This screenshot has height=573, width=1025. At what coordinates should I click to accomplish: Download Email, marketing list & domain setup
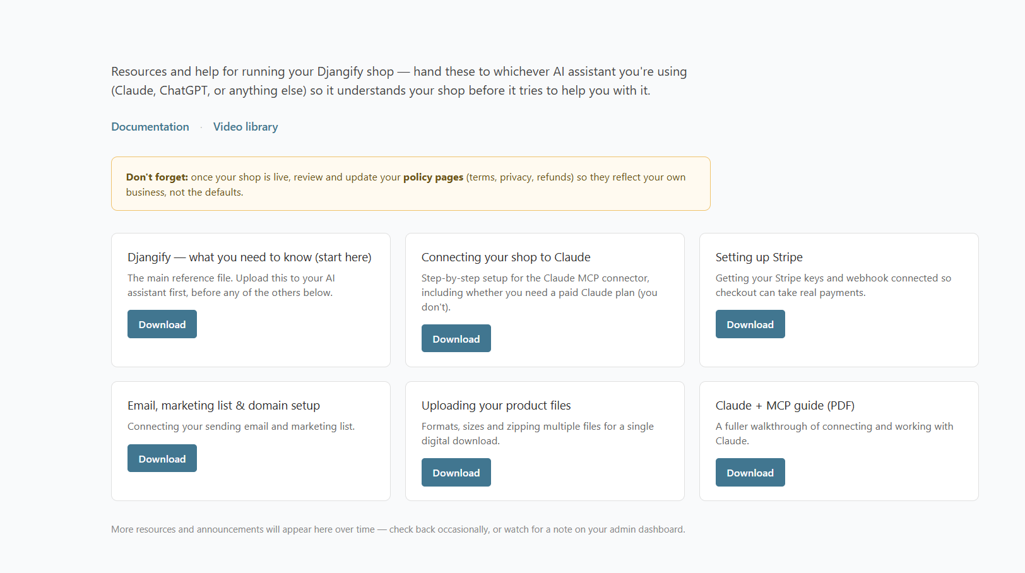(162, 459)
